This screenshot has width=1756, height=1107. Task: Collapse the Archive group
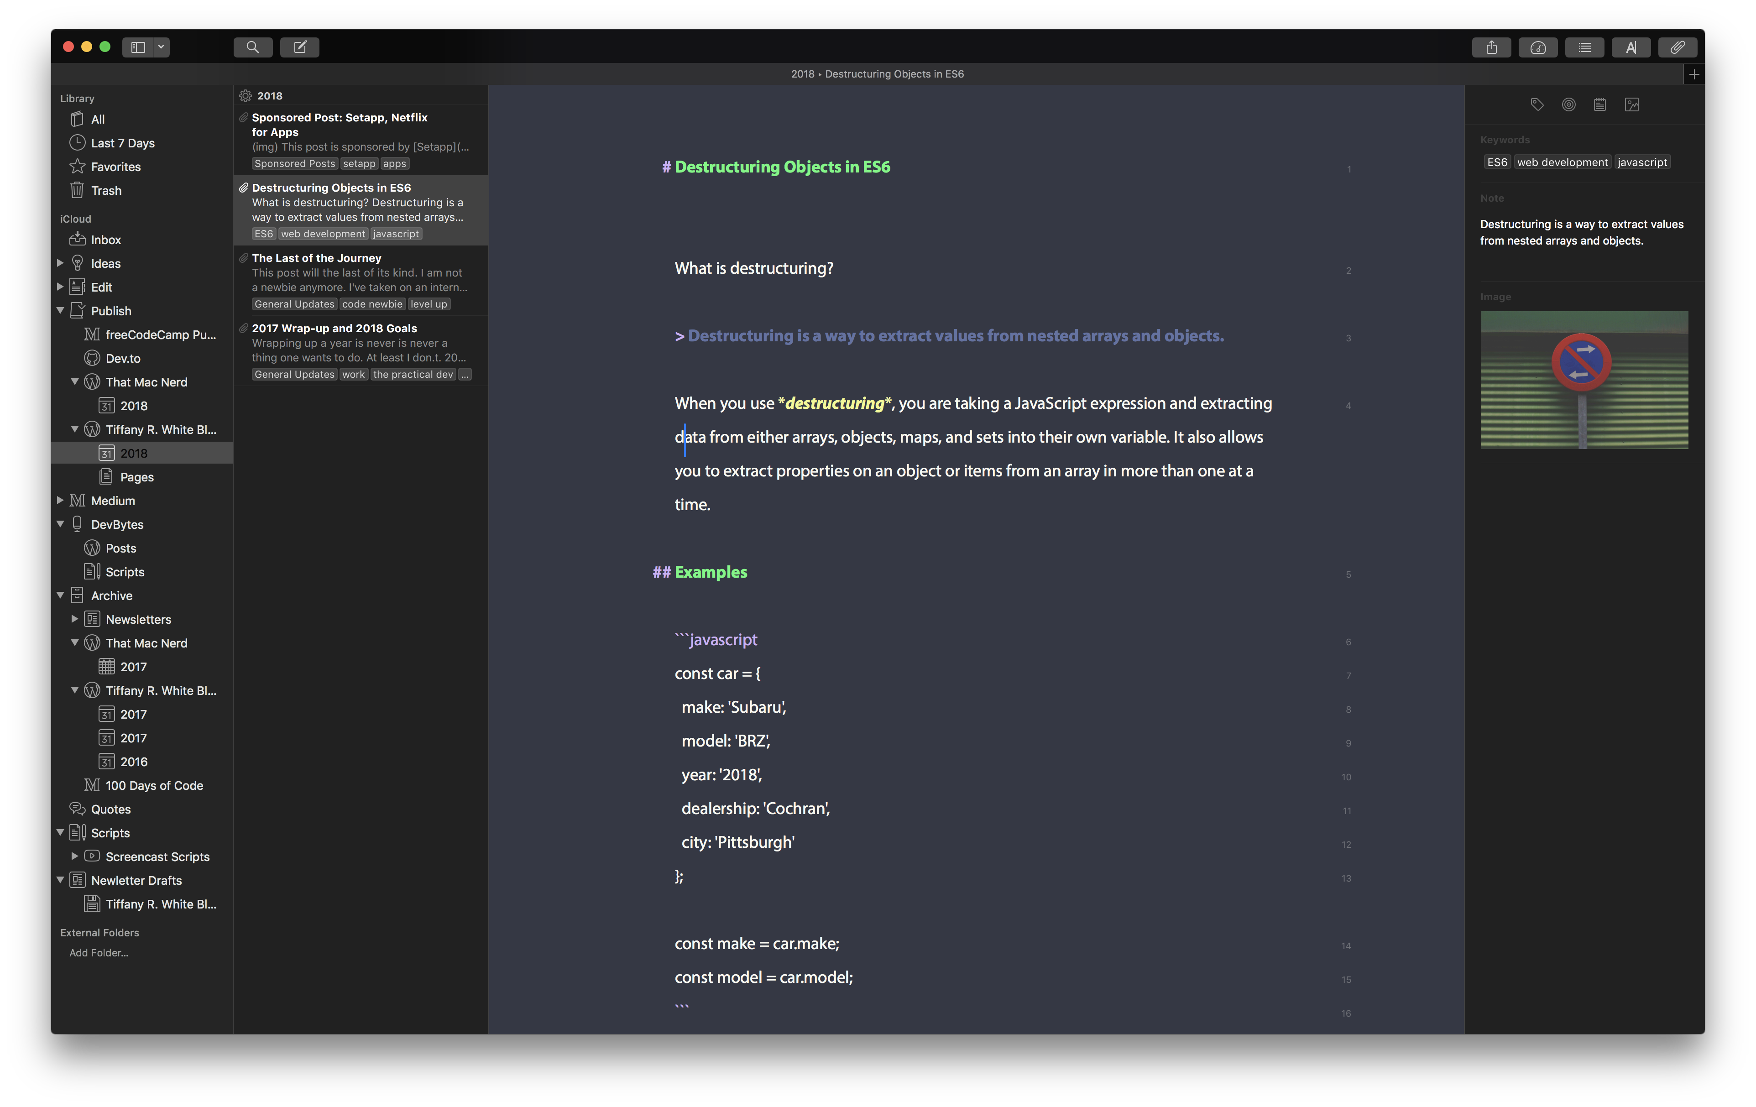tap(61, 596)
